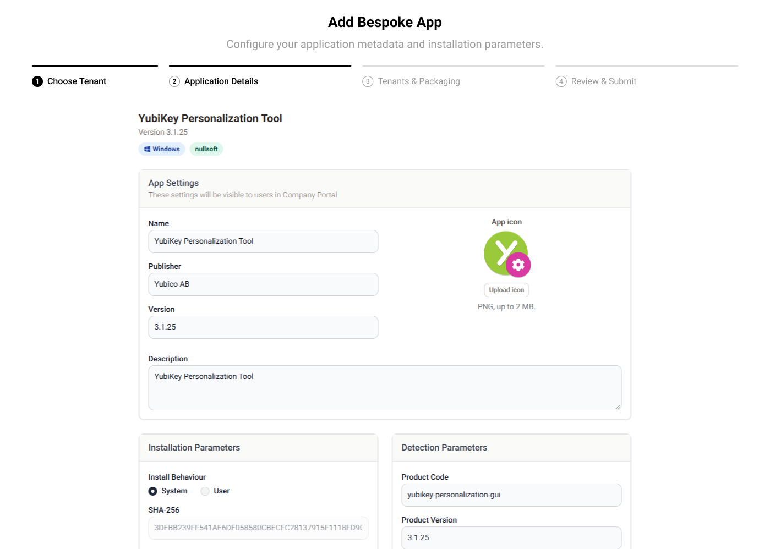Click step 3 circle for Tenants & Packaging

[368, 81]
